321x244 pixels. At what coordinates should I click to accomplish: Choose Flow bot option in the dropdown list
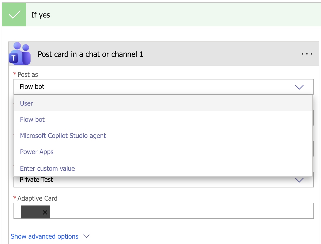pyautogui.click(x=32, y=120)
